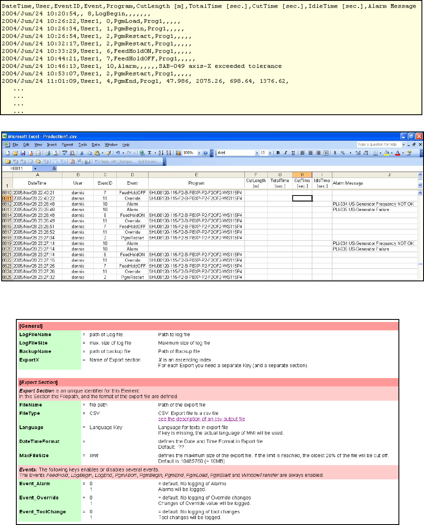Click the AutoSum sigma icon
424x525 pixels.
point(149,153)
